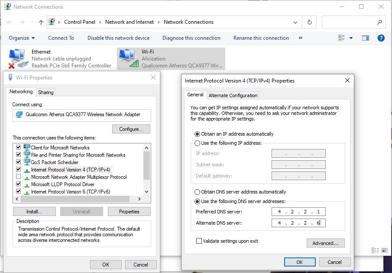Click the File and Printer Sharing item icon
Viewport: 392px width, 273px height.
pos(27,155)
